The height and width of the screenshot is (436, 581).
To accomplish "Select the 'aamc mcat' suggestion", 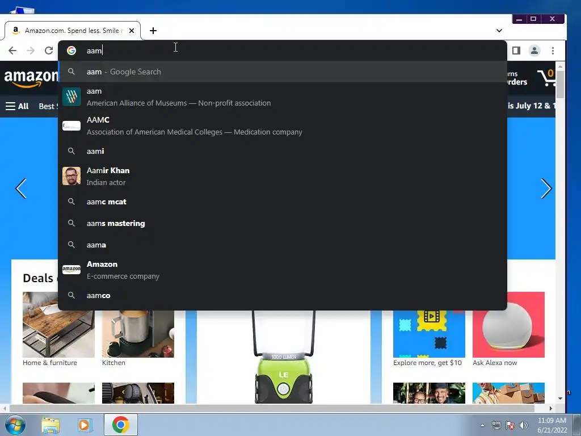I will point(283,202).
